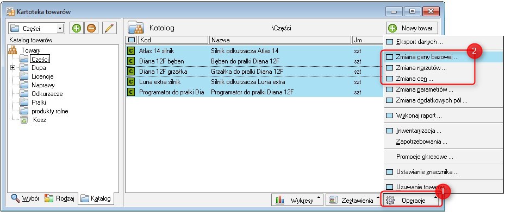Click the pencil edit catalog icon
The width and height of the screenshot is (505, 212).
pyautogui.click(x=109, y=28)
